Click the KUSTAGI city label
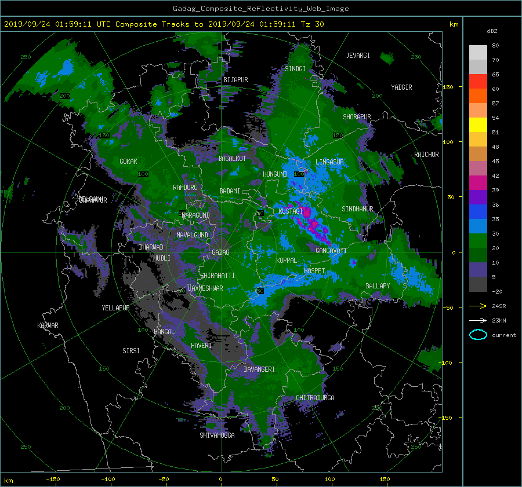Image resolution: width=522 pixels, height=487 pixels. (x=291, y=211)
